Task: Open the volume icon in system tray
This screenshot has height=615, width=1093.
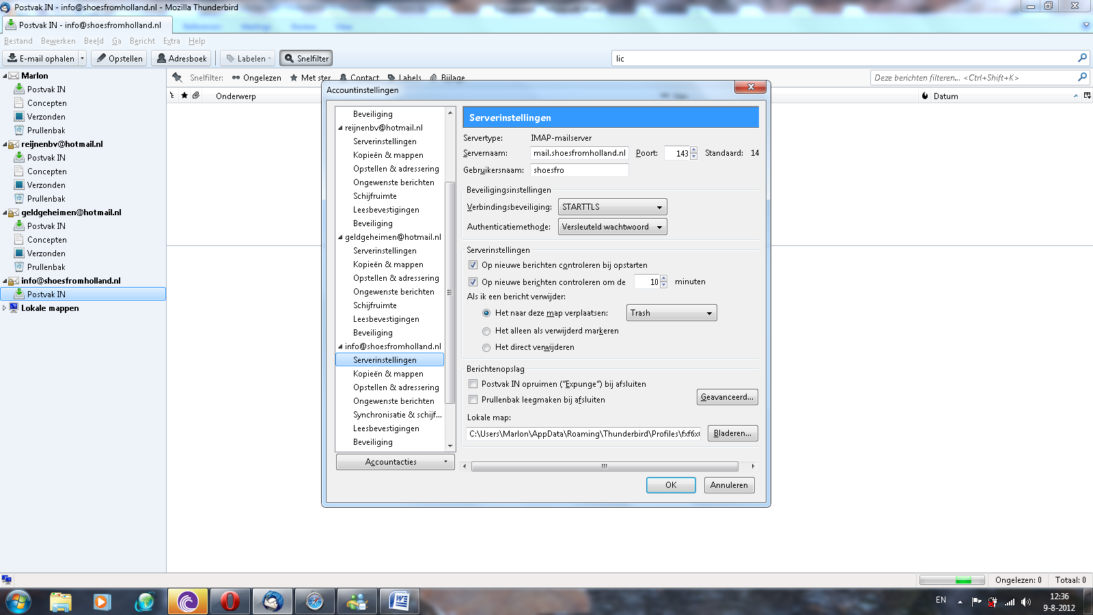Action: coord(1026,602)
